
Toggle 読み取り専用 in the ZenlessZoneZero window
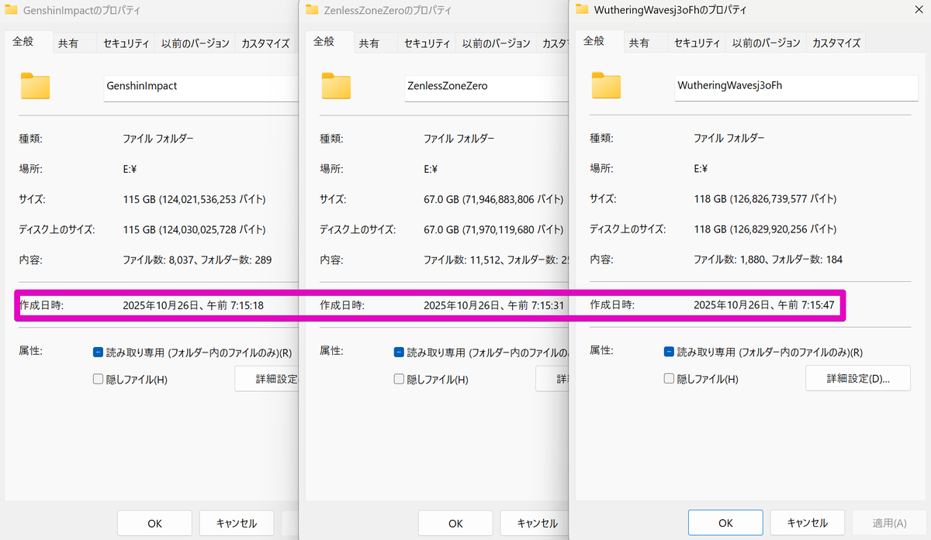coord(399,352)
